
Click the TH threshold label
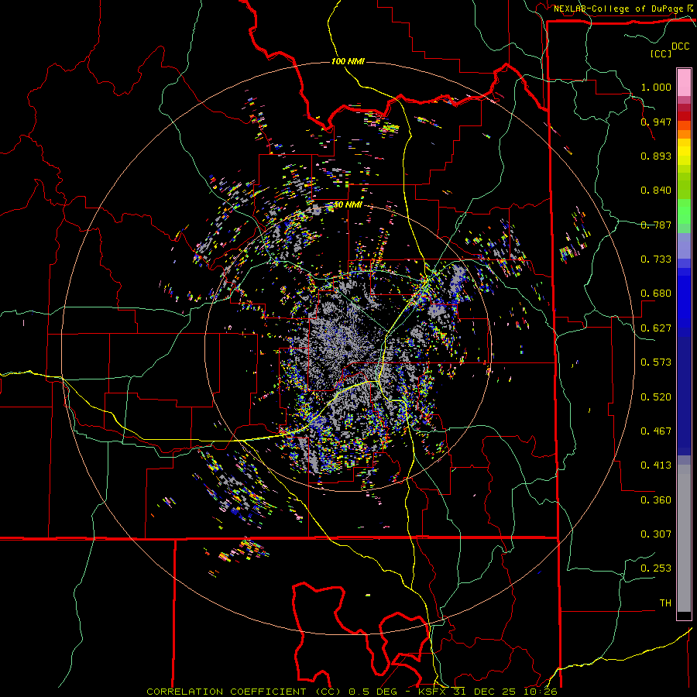[x=665, y=603]
